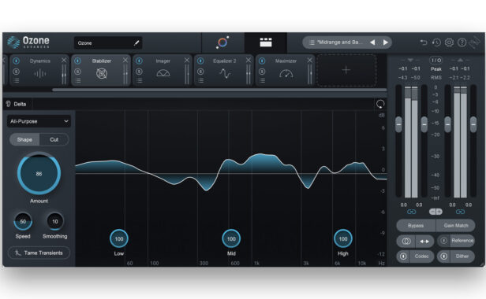The image size is (486, 299).
Task: Open the help question mark icon
Action: (x=462, y=42)
